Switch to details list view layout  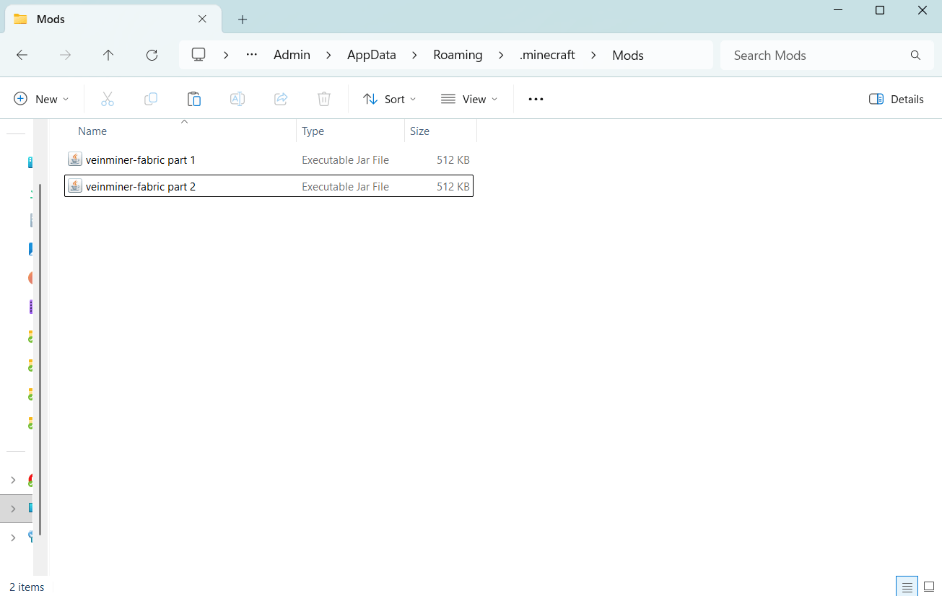tap(907, 587)
